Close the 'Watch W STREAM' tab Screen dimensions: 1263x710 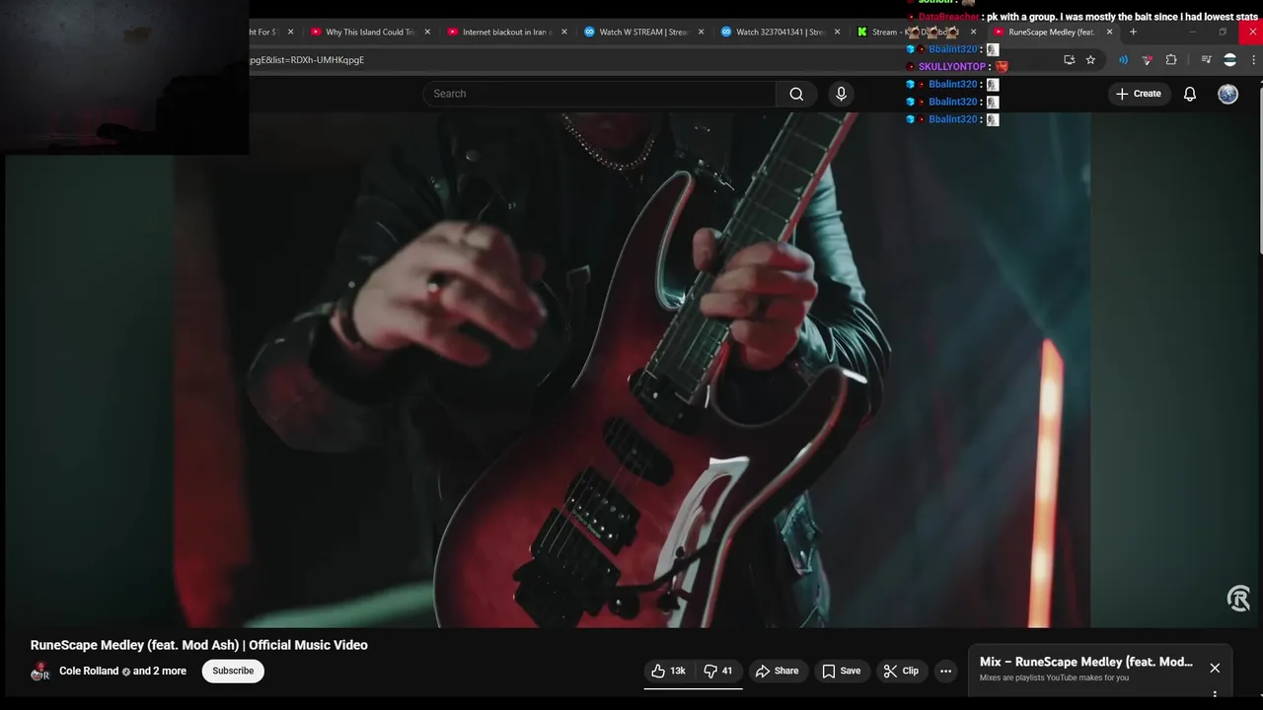pyautogui.click(x=701, y=32)
